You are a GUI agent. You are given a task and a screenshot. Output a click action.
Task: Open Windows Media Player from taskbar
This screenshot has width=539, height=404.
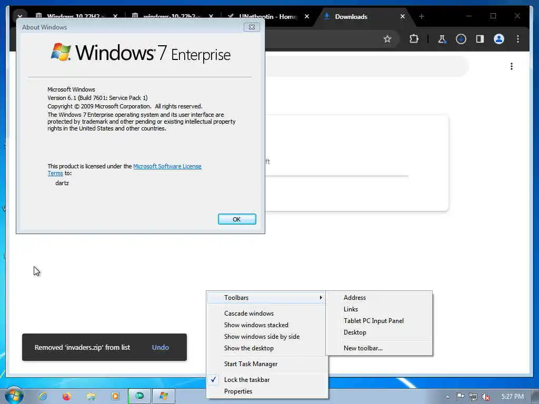coord(115,396)
